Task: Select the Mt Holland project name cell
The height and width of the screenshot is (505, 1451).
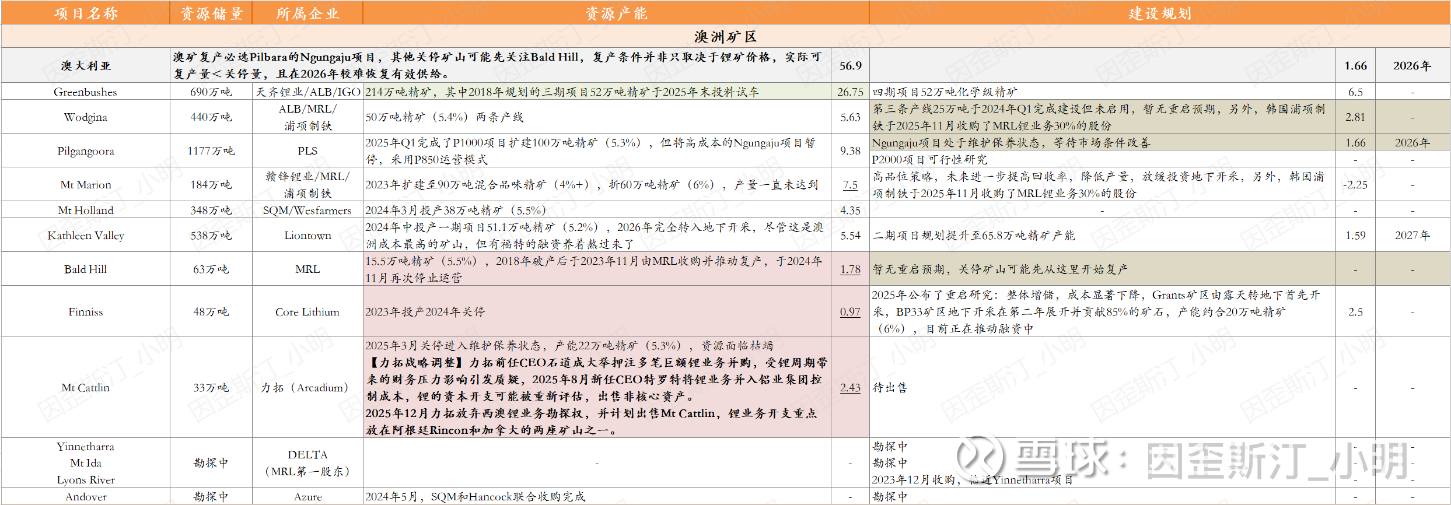Action: (x=86, y=211)
